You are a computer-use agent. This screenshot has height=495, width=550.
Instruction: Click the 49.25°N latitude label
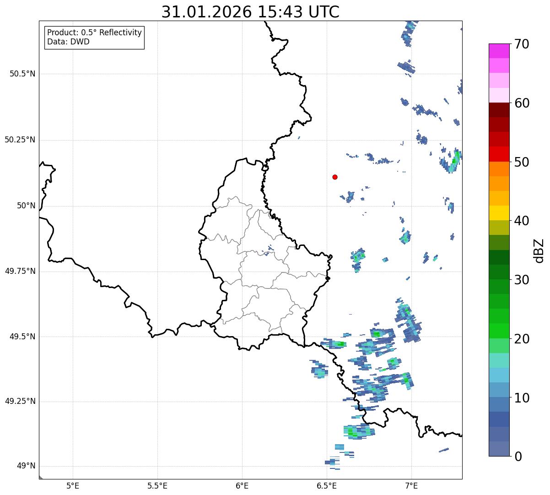[x=20, y=401]
